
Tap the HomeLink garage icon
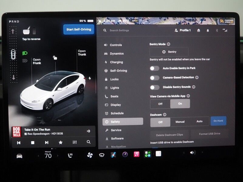[x=199, y=30]
